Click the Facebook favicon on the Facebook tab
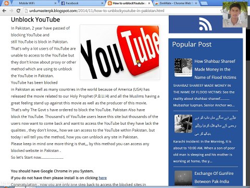Image resolution: width=250 pixels, height=188 pixels. (x=63, y=3)
